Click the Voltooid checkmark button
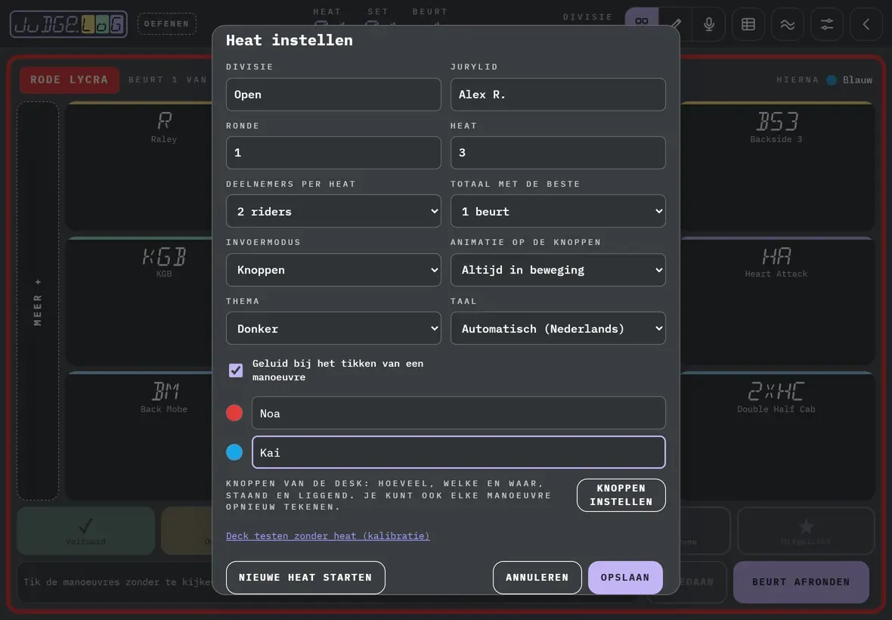Viewport: 892px width, 620px height. (85, 531)
